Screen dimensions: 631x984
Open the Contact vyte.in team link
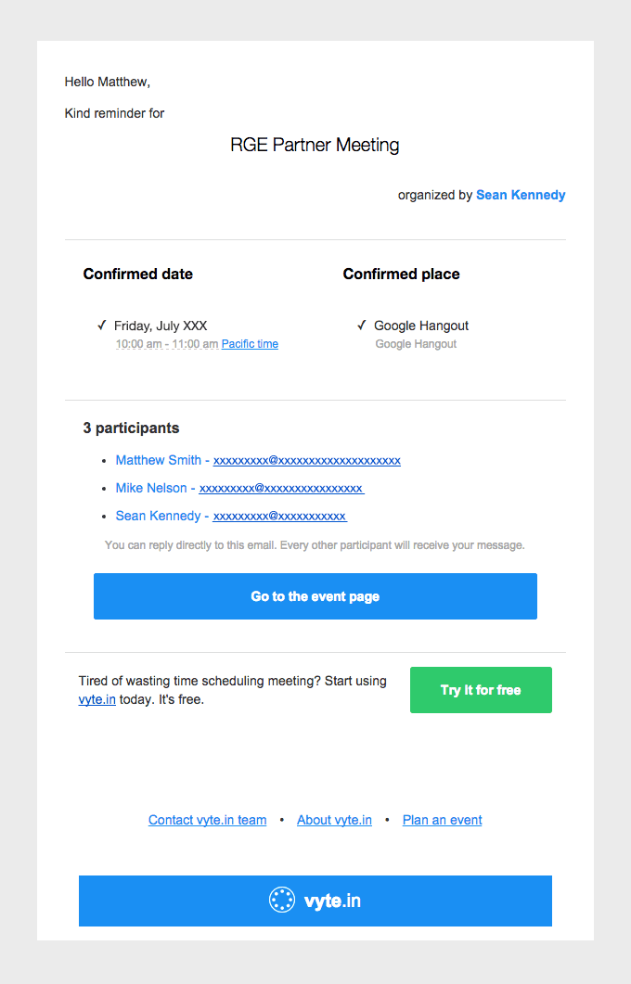coord(207,820)
